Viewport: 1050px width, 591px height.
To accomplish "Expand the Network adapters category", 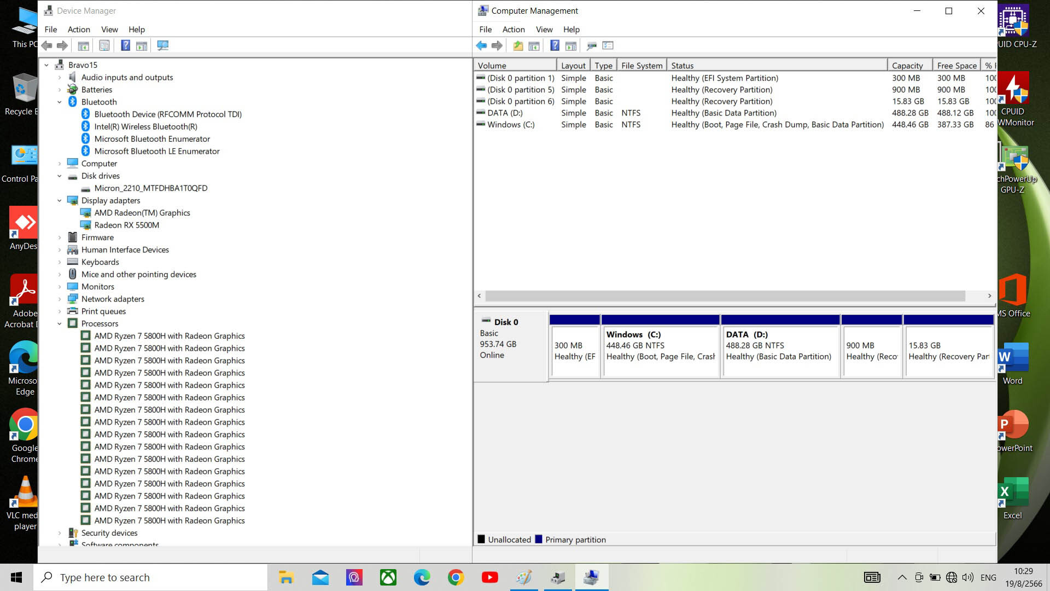I will coord(60,299).
